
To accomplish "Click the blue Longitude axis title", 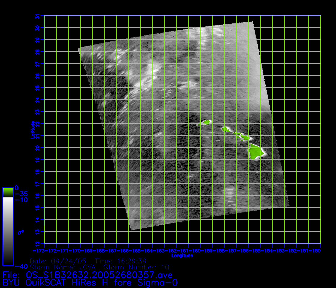I will tap(182, 256).
